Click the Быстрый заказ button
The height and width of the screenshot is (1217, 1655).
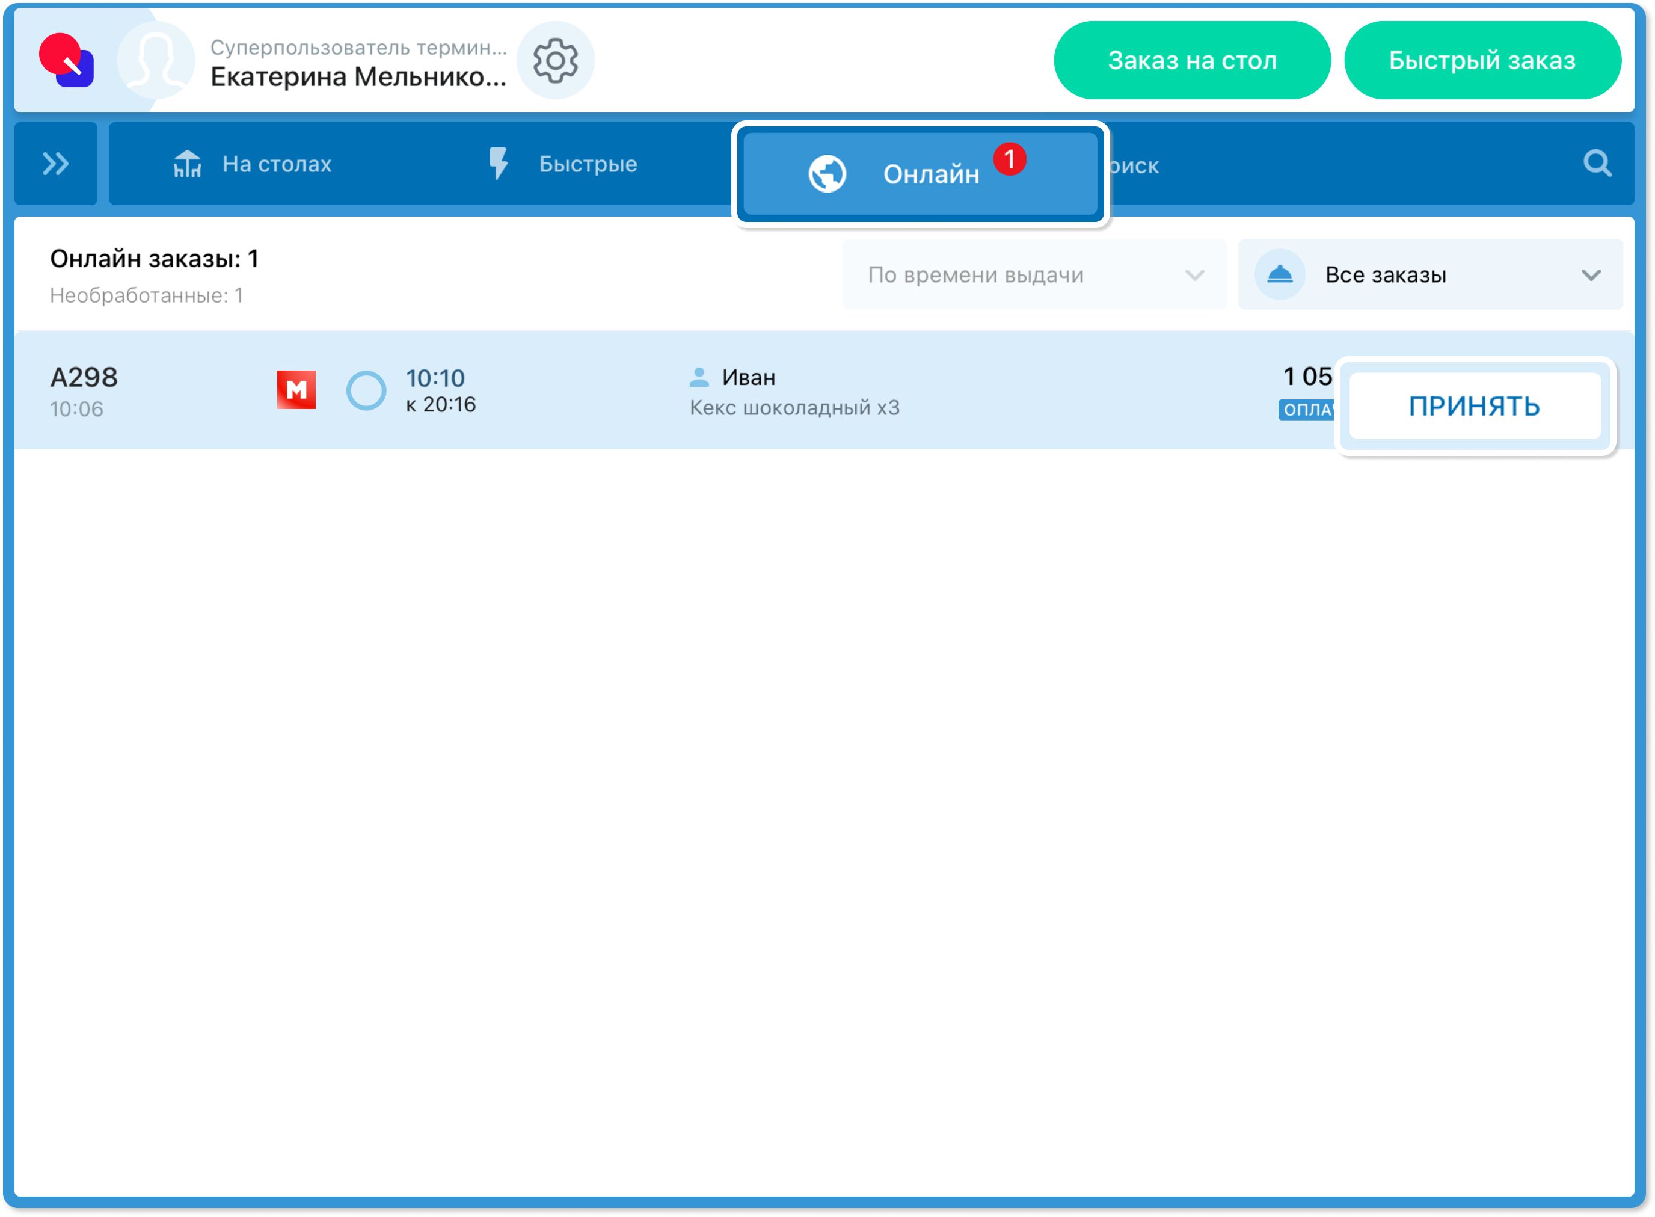[1482, 60]
